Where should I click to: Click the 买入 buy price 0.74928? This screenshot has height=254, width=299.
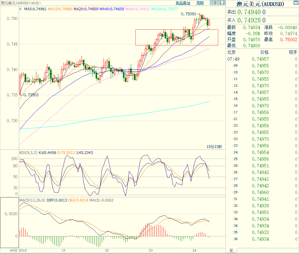[248, 20]
